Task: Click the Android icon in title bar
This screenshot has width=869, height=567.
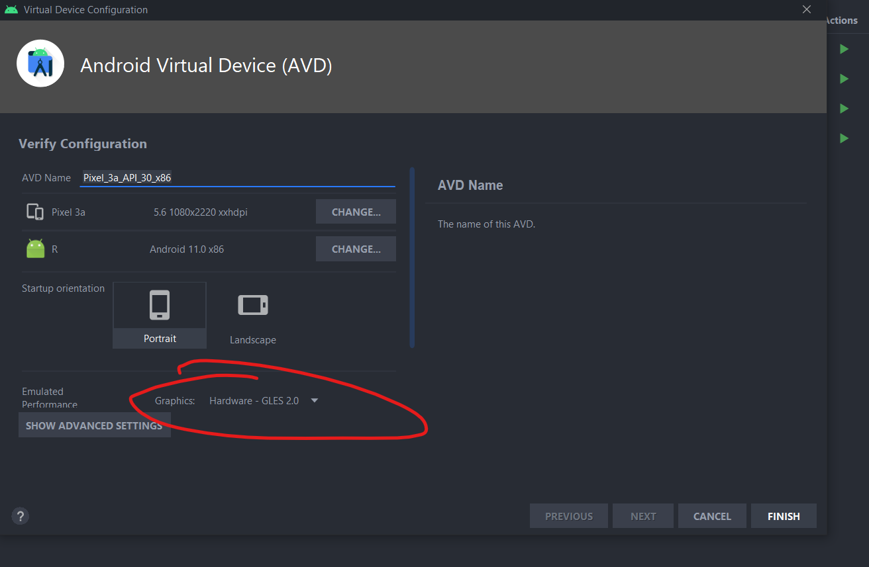Action: coord(11,10)
